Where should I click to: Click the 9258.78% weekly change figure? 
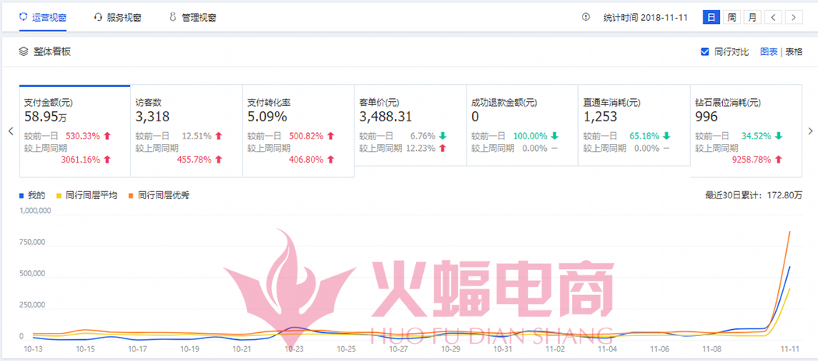(x=752, y=159)
